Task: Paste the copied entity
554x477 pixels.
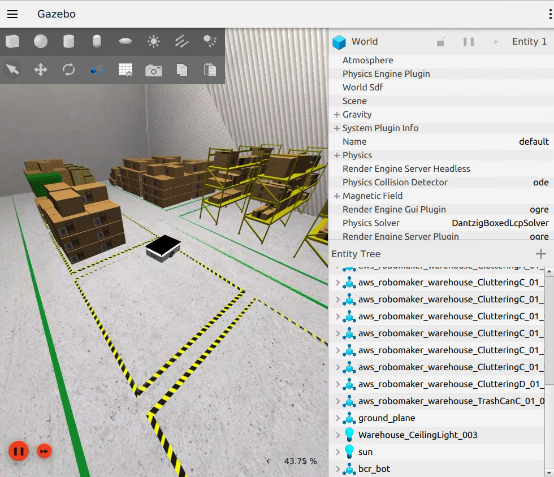Action: click(x=210, y=70)
